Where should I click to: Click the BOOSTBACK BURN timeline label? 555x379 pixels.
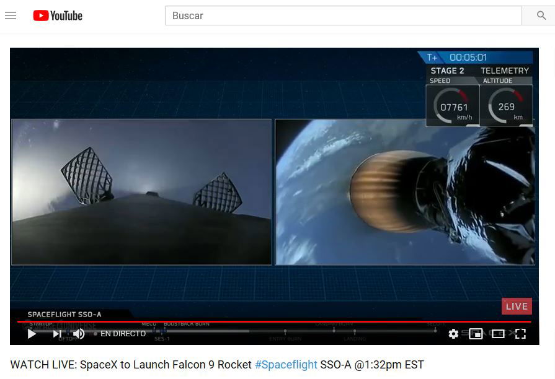click(x=187, y=324)
